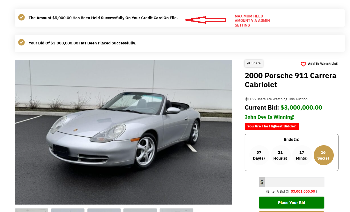Select the first thumbnail below the main photo

[31, 210]
